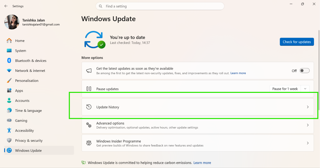
Task: Click the Bluetooth icon in the sidebar
Action: [9, 61]
